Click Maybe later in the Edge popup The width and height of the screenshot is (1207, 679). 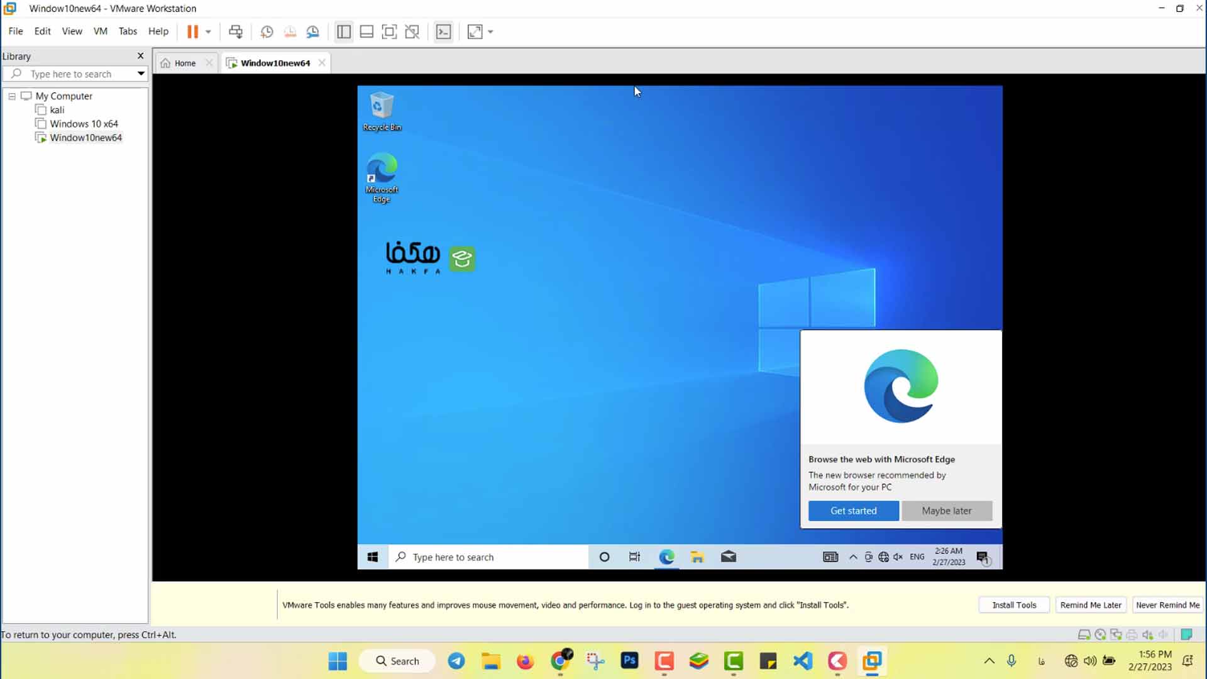pyautogui.click(x=947, y=511)
